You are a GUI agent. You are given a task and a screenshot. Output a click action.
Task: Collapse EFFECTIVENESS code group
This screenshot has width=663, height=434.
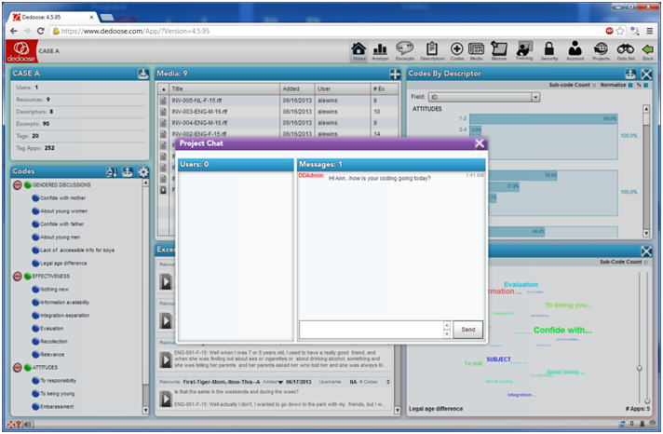pos(17,277)
